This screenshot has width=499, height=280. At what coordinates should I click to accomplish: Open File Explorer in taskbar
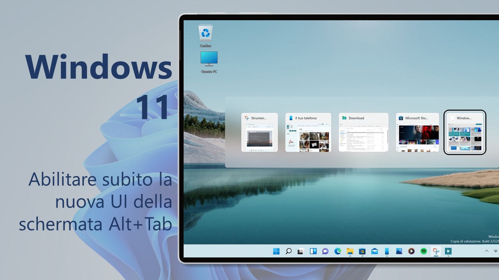[x=350, y=251]
